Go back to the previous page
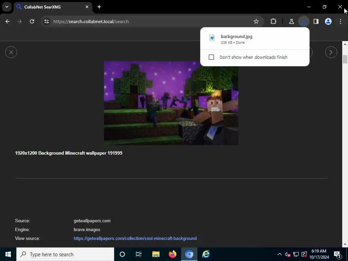 point(7,21)
